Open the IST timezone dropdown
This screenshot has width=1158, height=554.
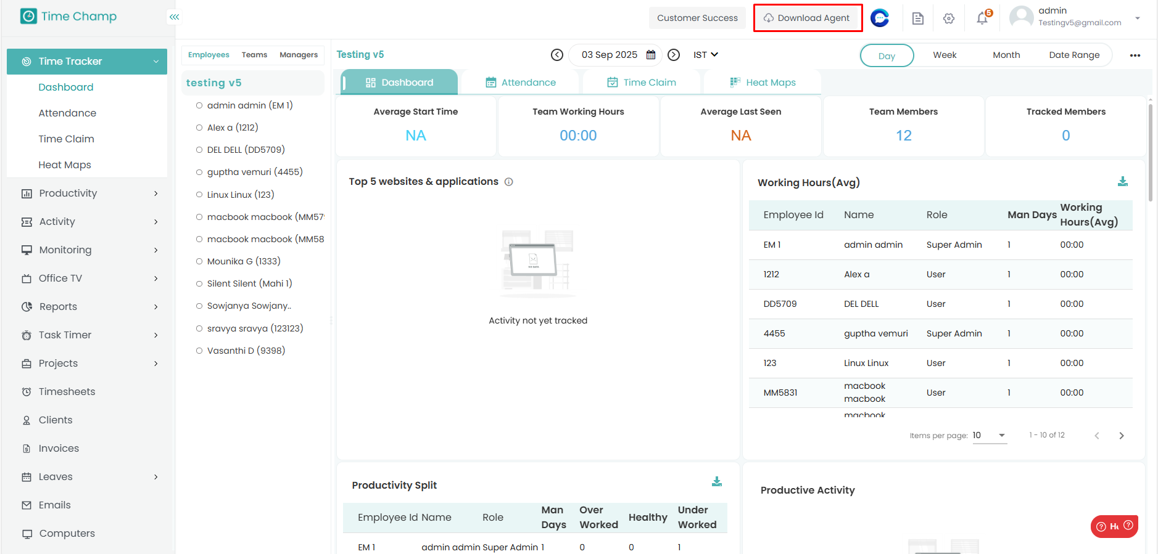(705, 55)
